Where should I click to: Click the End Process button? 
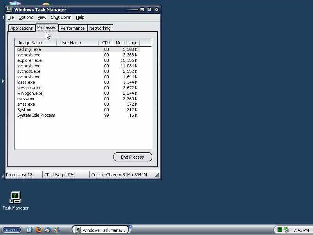pyautogui.click(x=133, y=157)
